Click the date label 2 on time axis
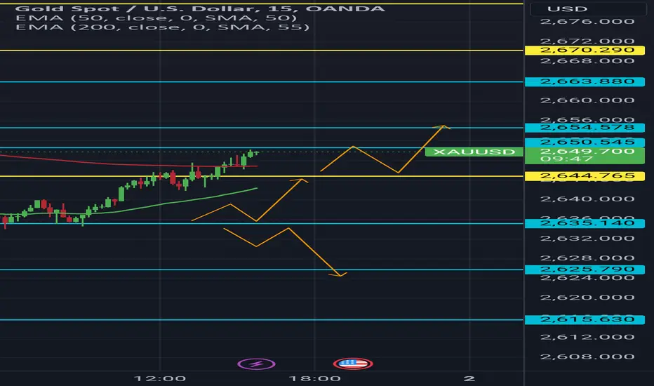Viewport: 654px width, 386px height. point(469,378)
